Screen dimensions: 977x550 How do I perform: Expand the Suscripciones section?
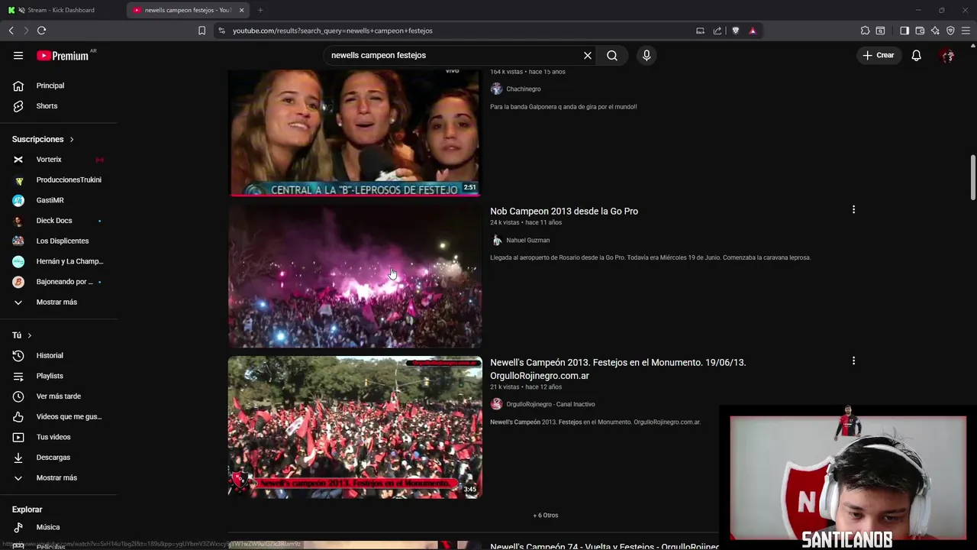(x=44, y=139)
